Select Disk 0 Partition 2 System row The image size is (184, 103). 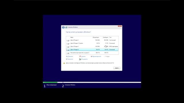pos(92,43)
